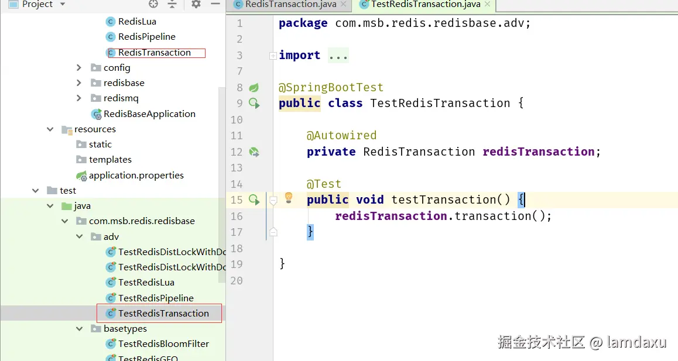The image size is (678, 361).
Task: Select RedisBaseApplication class
Action: (x=149, y=114)
